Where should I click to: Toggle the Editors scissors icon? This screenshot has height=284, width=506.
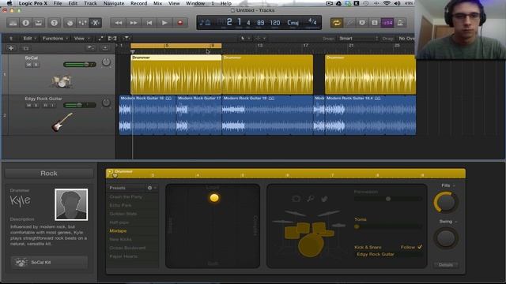[x=95, y=23]
